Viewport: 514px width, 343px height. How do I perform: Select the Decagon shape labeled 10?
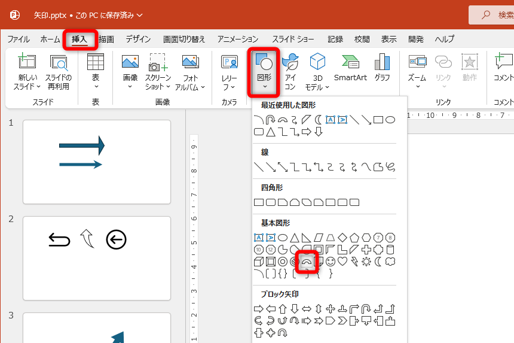(259, 250)
